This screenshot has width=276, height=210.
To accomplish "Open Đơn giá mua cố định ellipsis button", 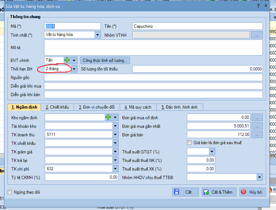I will click(x=257, y=117).
